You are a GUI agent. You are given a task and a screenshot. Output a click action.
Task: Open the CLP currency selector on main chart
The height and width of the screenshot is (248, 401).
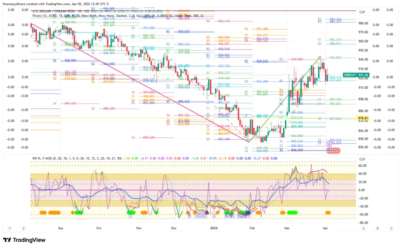click(362, 12)
